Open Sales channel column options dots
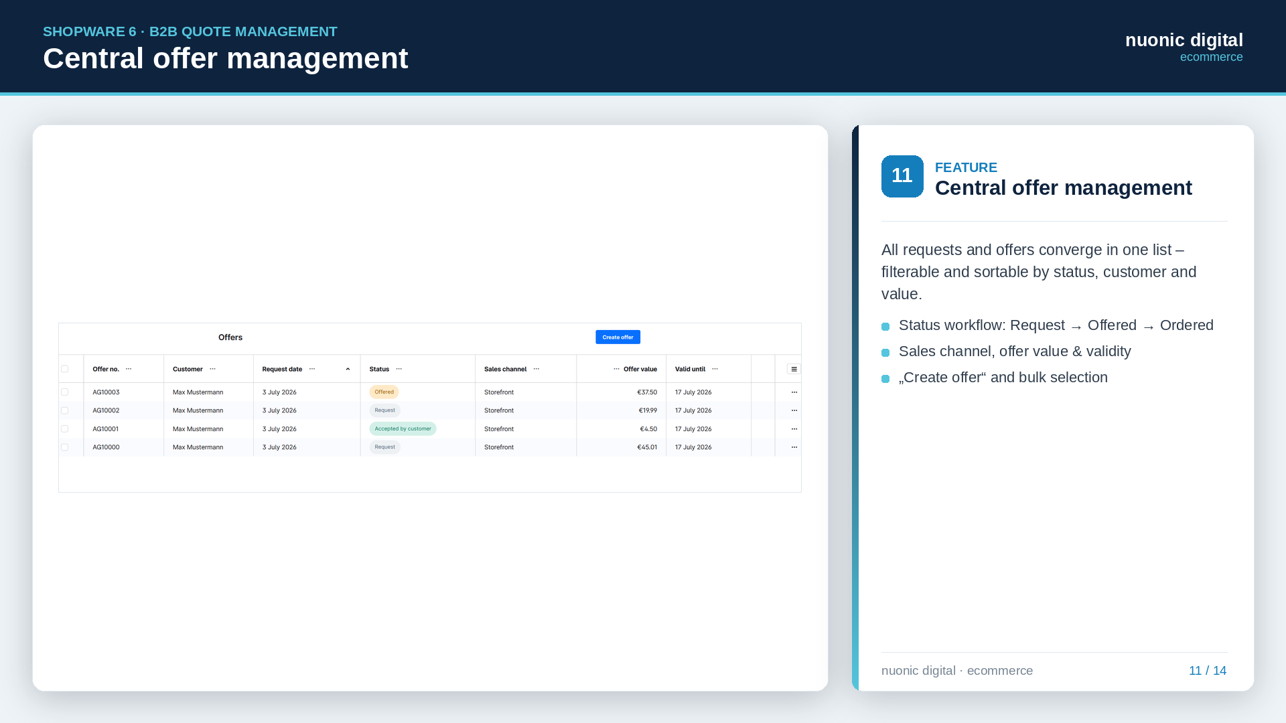This screenshot has width=1286, height=723. [537, 369]
